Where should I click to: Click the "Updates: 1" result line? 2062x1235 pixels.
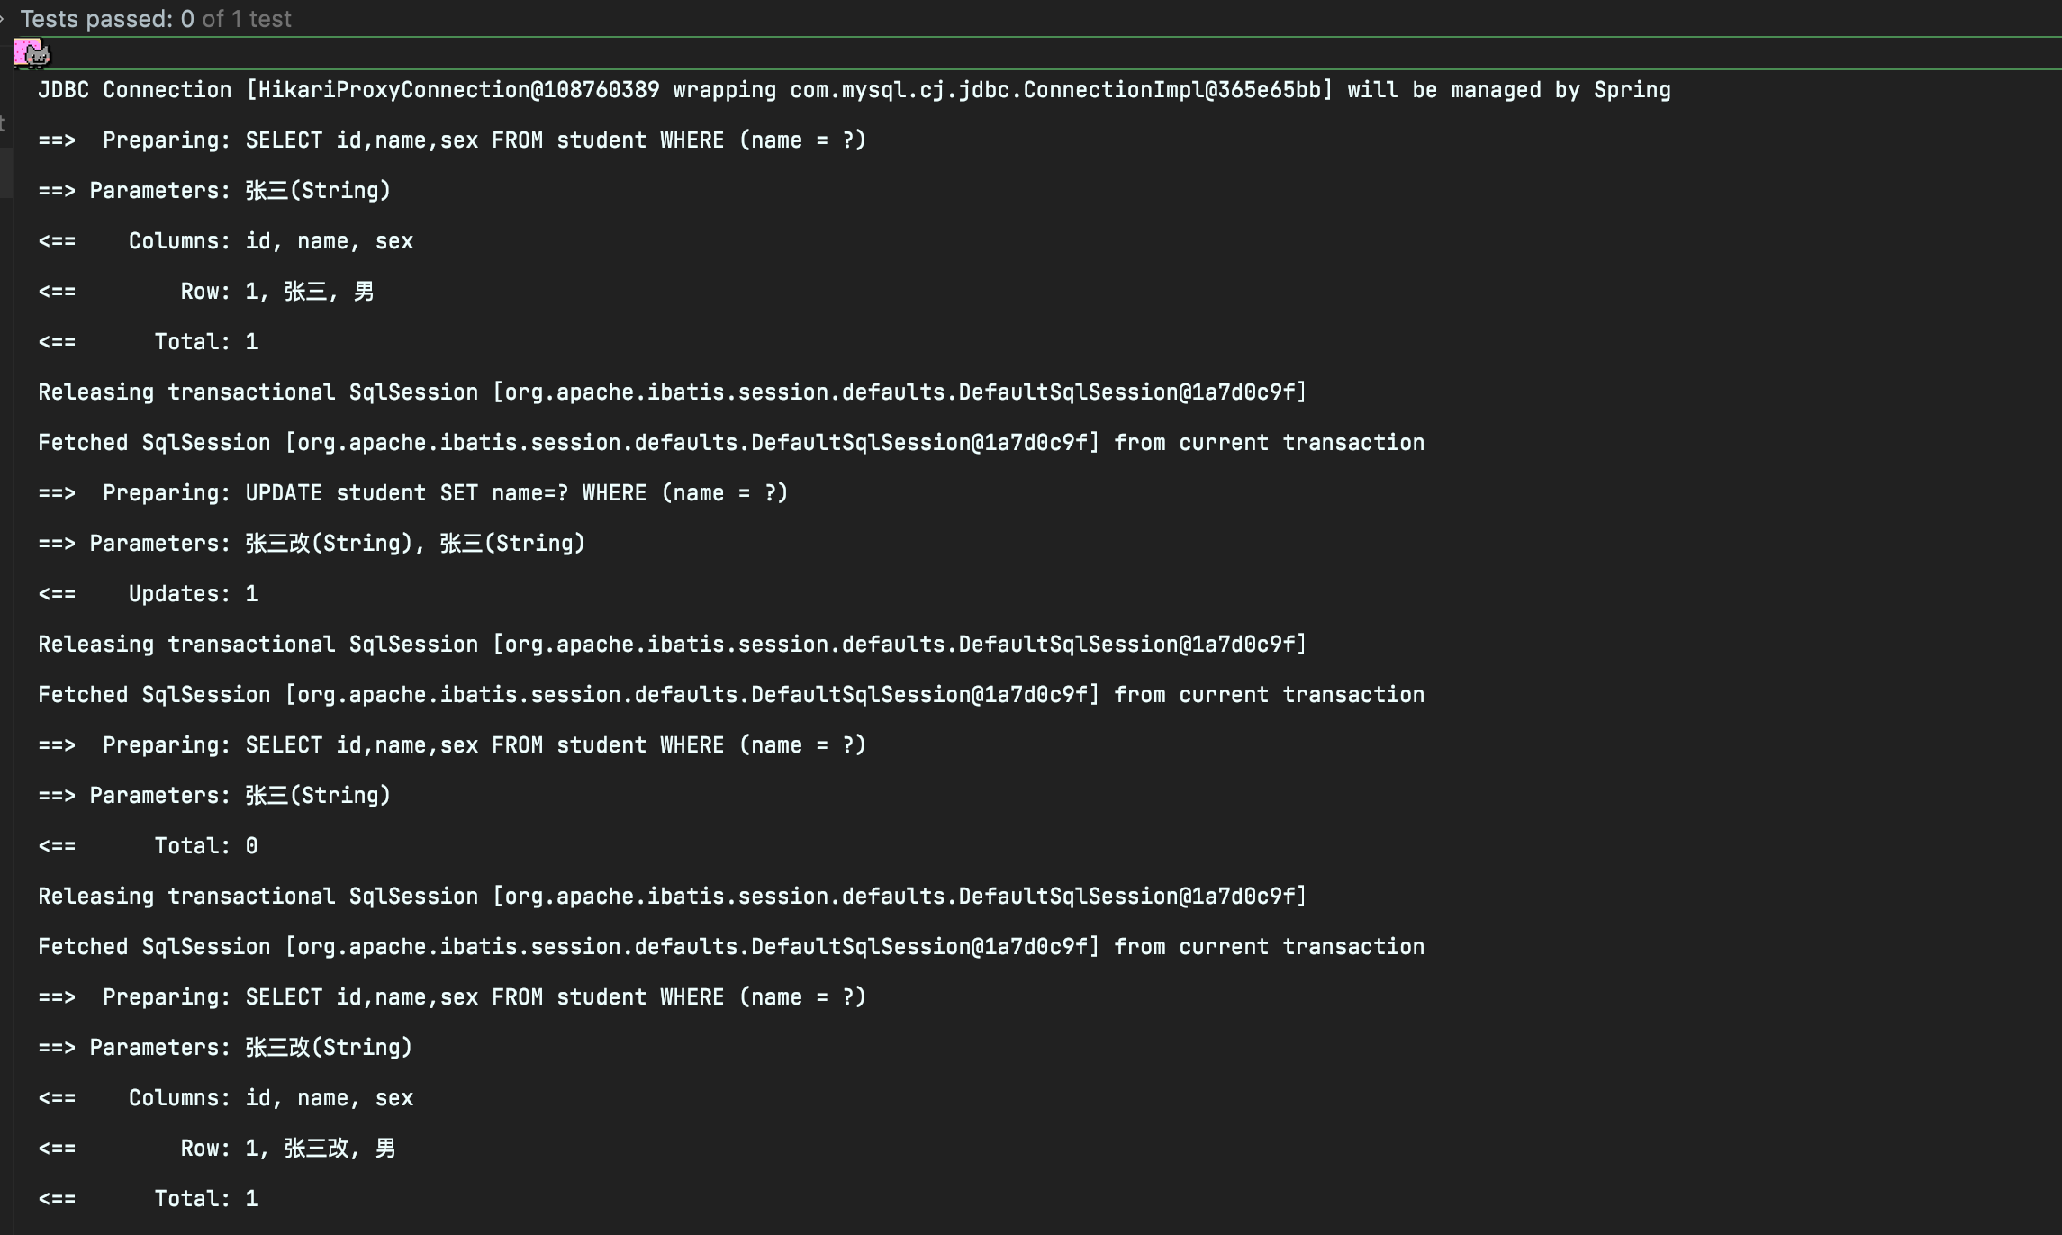(193, 594)
